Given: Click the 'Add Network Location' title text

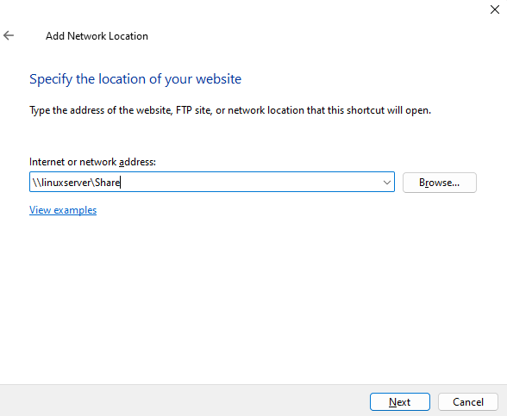Looking at the screenshot, I should [97, 36].
